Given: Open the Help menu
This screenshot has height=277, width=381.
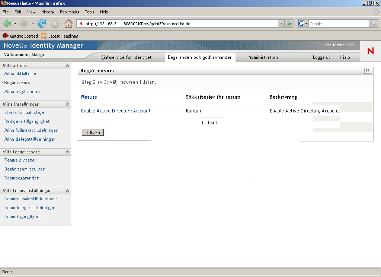Looking at the screenshot, I should [104, 12].
